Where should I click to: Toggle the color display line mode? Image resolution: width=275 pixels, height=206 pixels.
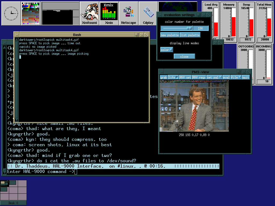click(167, 50)
